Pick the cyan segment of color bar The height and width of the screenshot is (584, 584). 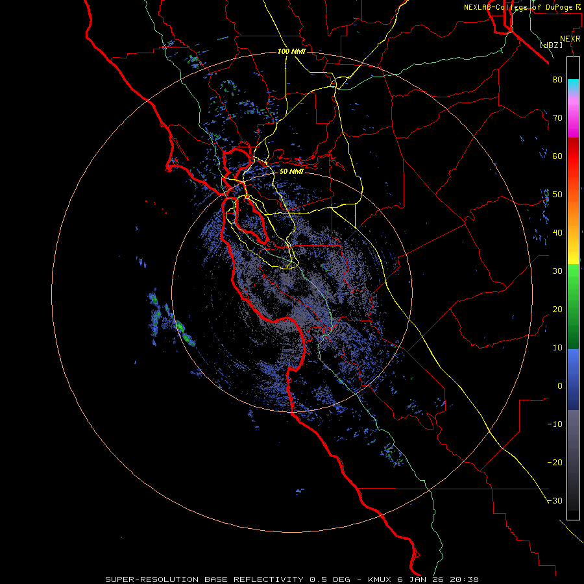tap(573, 85)
